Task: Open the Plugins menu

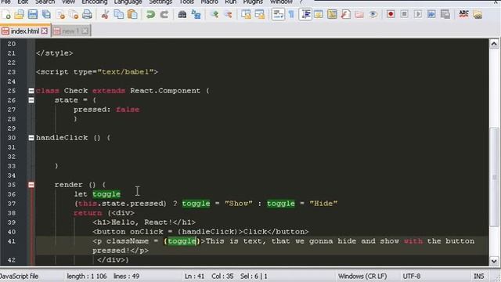Action: click(x=253, y=2)
